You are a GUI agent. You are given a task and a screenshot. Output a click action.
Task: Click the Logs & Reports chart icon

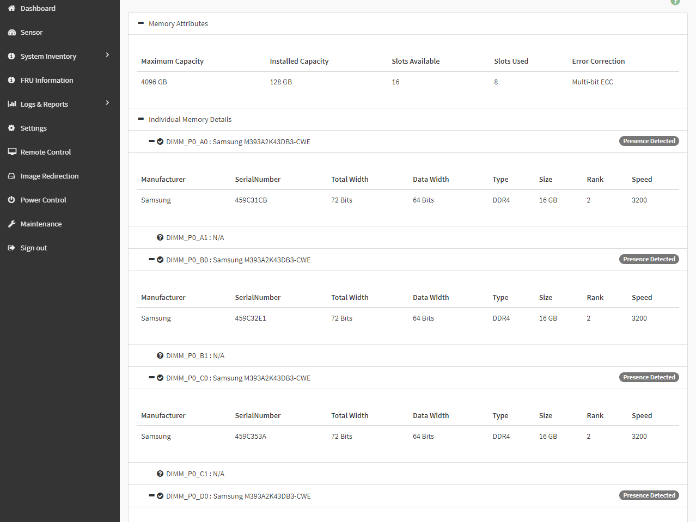tap(12, 104)
